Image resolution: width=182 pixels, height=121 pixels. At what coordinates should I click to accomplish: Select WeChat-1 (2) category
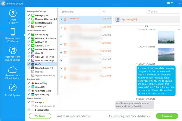(x=41, y=42)
